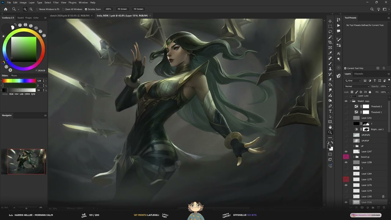Screen dimensions: 391x220
Task: Select the Eraser tool
Action: (330, 79)
